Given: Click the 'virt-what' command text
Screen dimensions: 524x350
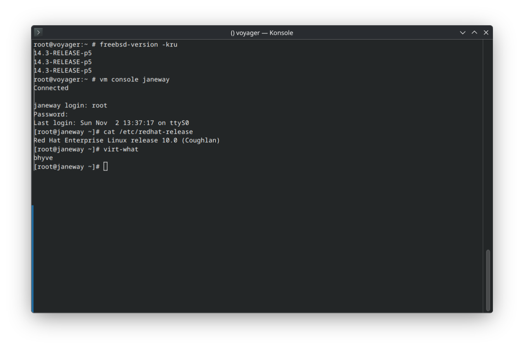Looking at the screenshot, I should (x=121, y=149).
